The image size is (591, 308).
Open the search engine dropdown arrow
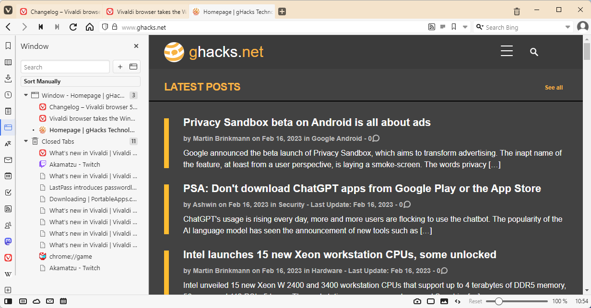point(568,27)
